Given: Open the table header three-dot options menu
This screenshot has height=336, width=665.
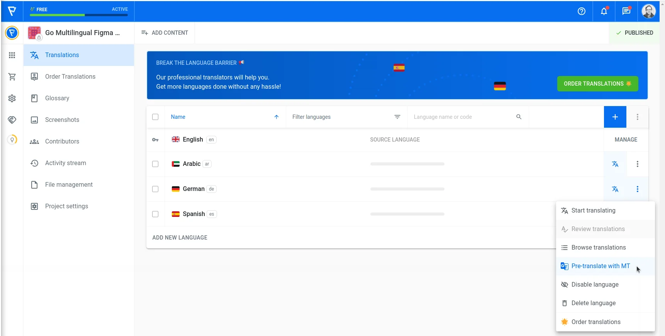Looking at the screenshot, I should (x=637, y=117).
